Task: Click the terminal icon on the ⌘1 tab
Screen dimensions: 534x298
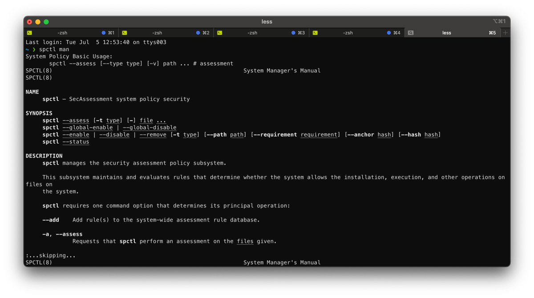Action: [29, 33]
